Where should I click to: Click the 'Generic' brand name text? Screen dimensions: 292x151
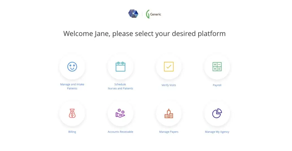coord(156,14)
